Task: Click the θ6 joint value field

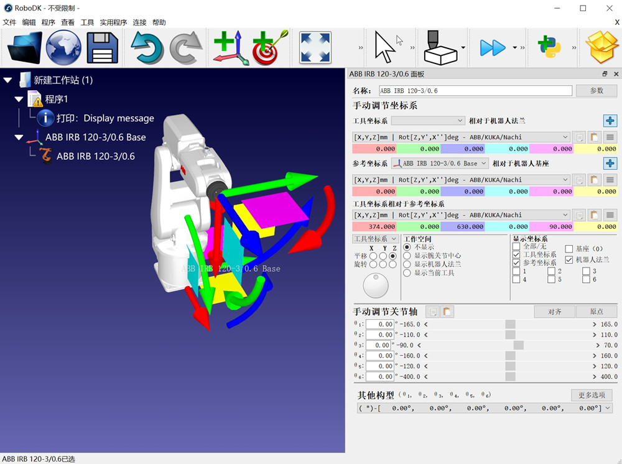Action: coord(380,377)
